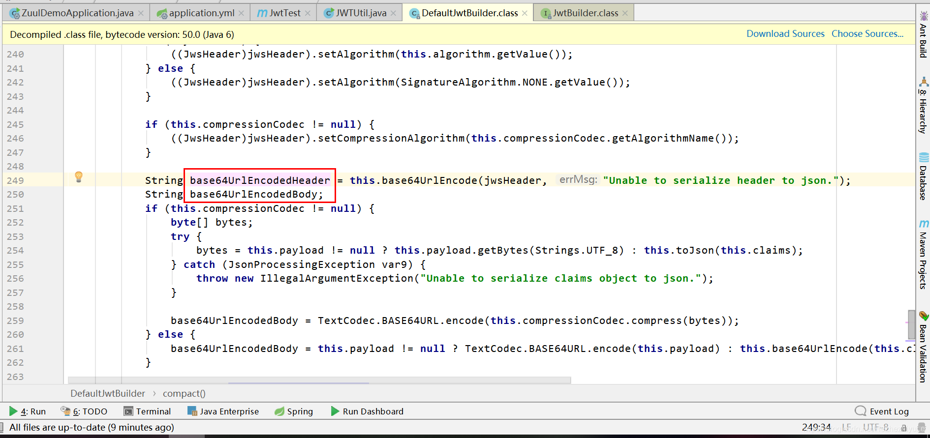This screenshot has width=930, height=438.
Task: Close the application.yml tab
Action: click(x=241, y=13)
